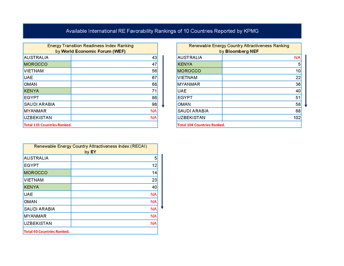Click the downward arrow beside the WEF table
The height and width of the screenshot is (266, 344).
[x=163, y=81]
